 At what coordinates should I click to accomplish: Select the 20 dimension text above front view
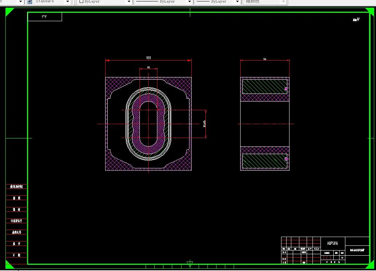(149, 68)
